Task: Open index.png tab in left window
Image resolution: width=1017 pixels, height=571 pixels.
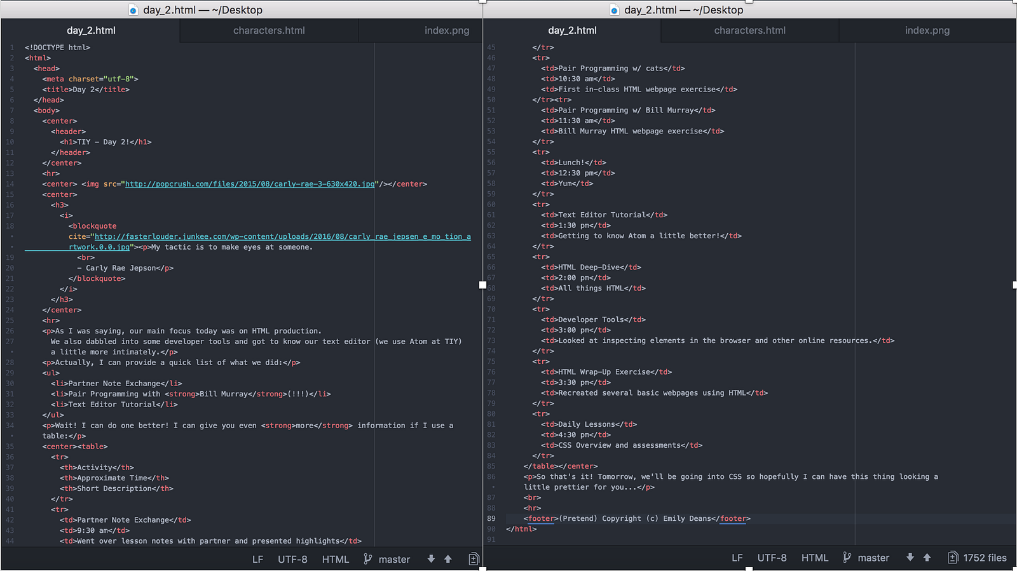Action: tap(446, 30)
